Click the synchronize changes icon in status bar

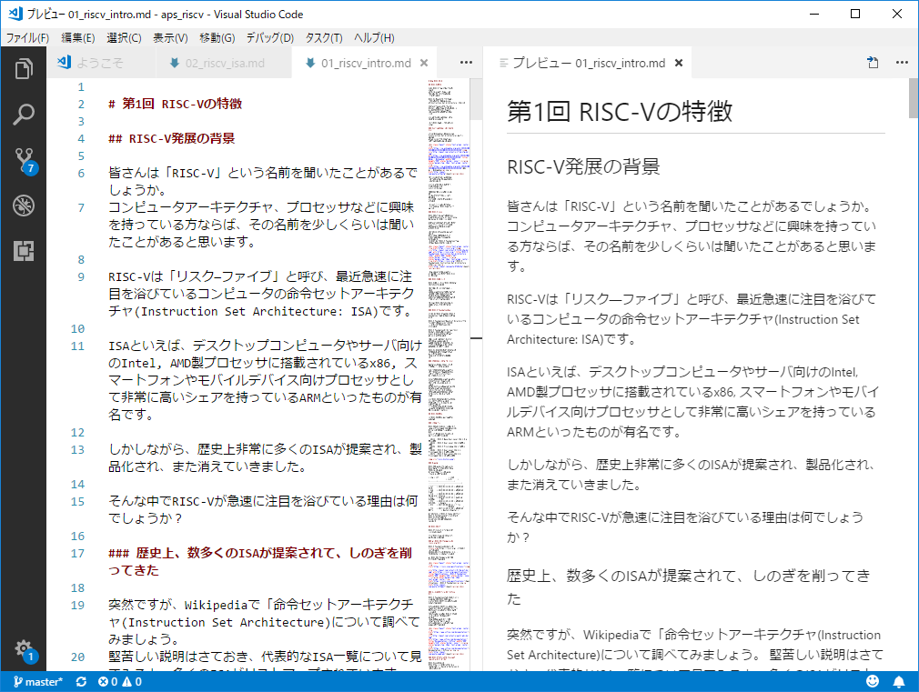pyautogui.click(x=82, y=681)
